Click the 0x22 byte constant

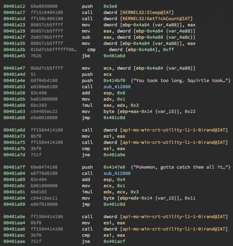pos(190,112)
